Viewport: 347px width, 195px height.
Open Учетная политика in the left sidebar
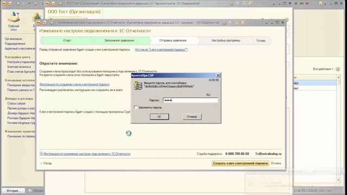pos(19,67)
